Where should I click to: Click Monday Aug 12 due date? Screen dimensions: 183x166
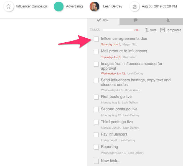click(x=111, y=115)
